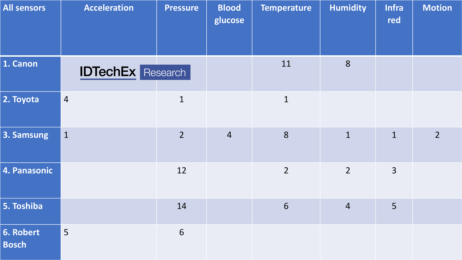
Task: Select the Temperature column header
Action: (286, 8)
